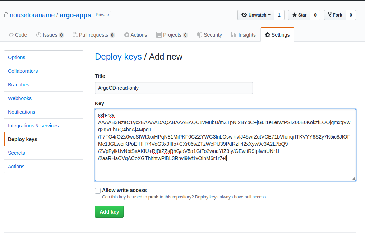Focus the Title input field
The image size is (365, 234).
(x=174, y=88)
